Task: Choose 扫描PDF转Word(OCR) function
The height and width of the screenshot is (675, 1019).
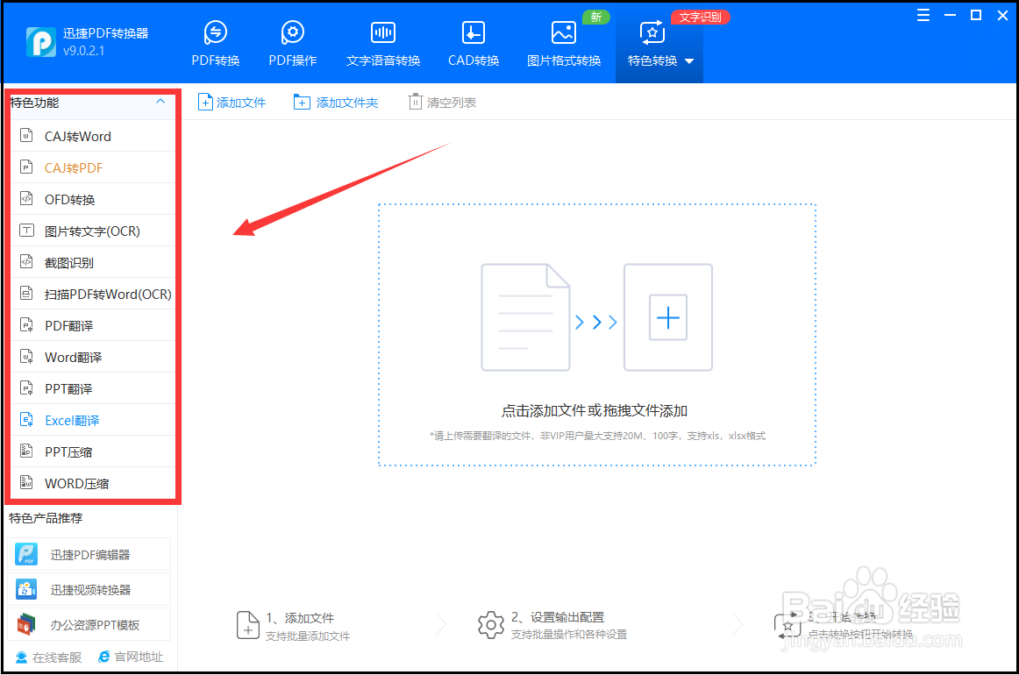Action: click(x=93, y=294)
